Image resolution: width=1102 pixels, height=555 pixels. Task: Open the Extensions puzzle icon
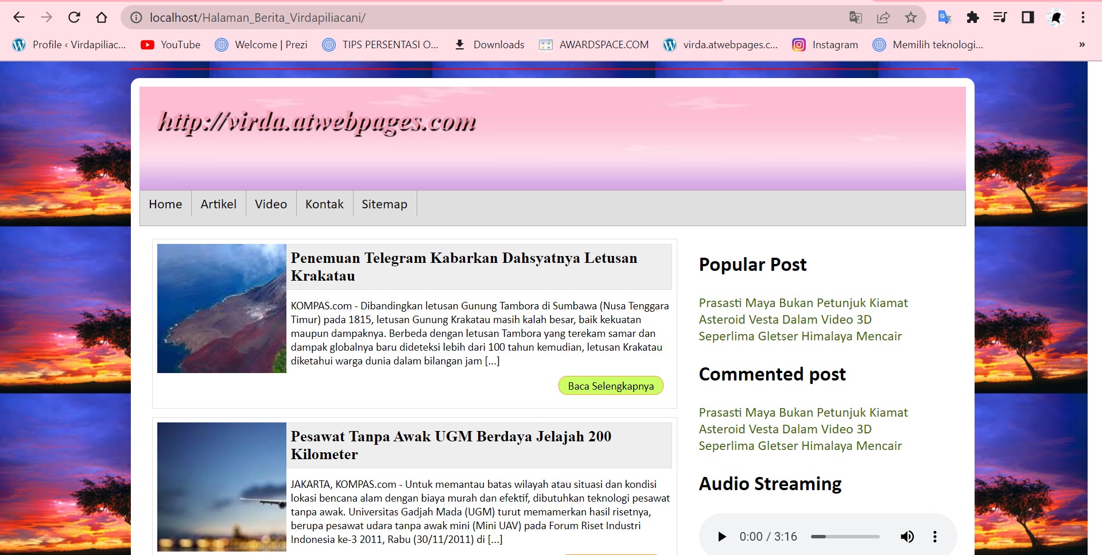[x=972, y=17]
